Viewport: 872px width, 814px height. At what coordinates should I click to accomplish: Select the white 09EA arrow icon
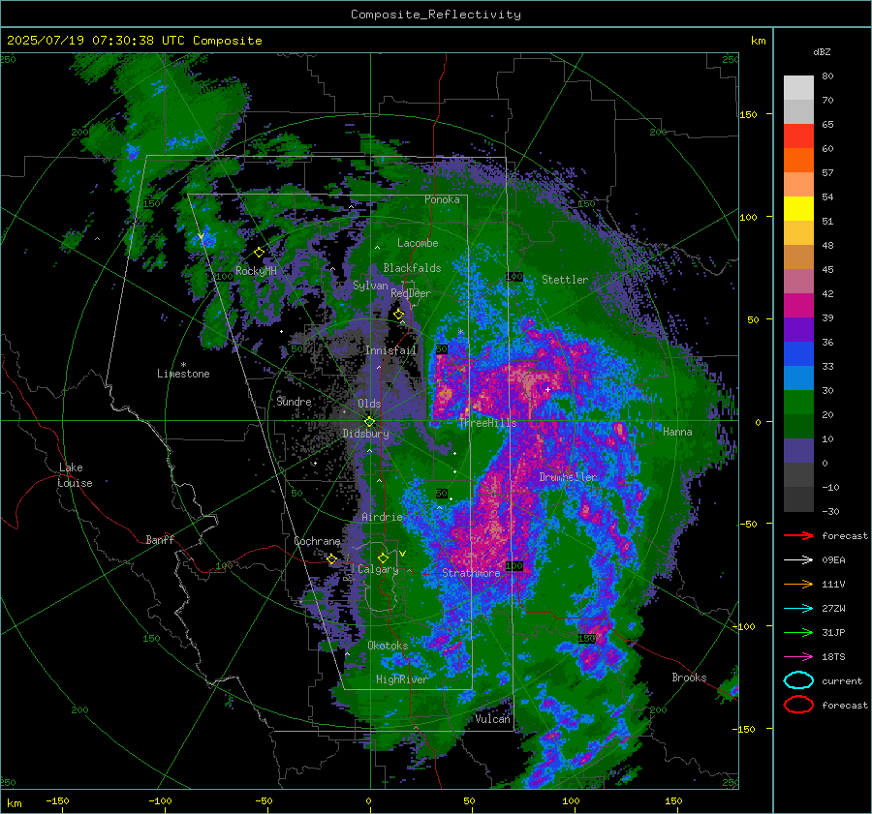[798, 559]
